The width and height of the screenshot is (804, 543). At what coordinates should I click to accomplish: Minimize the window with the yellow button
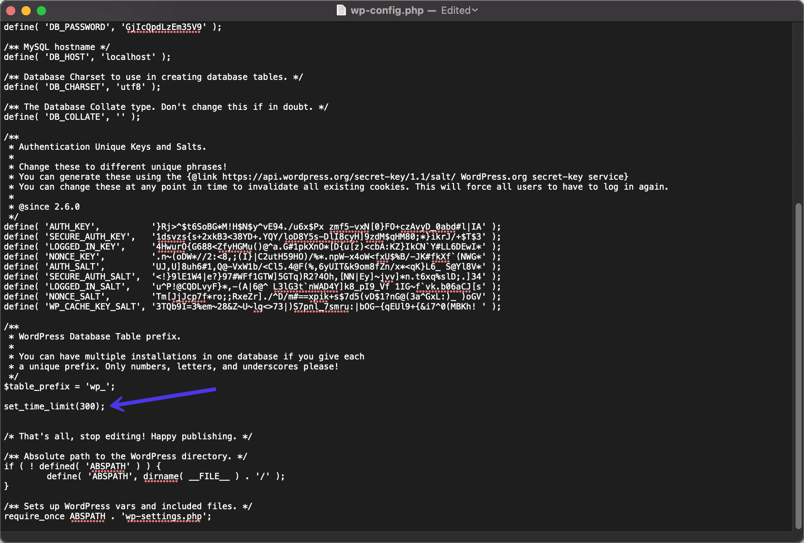(26, 11)
